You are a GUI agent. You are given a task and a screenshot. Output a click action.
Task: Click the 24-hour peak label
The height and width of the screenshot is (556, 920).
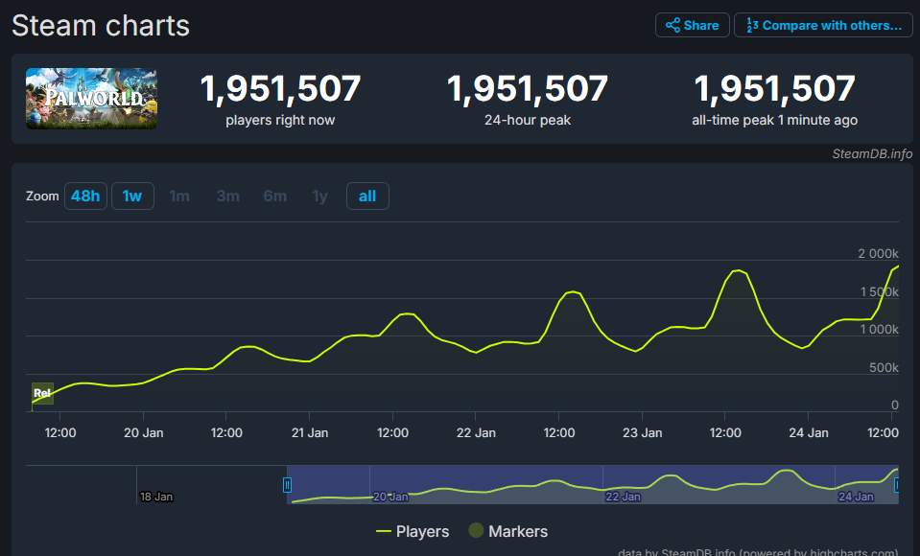point(528,120)
